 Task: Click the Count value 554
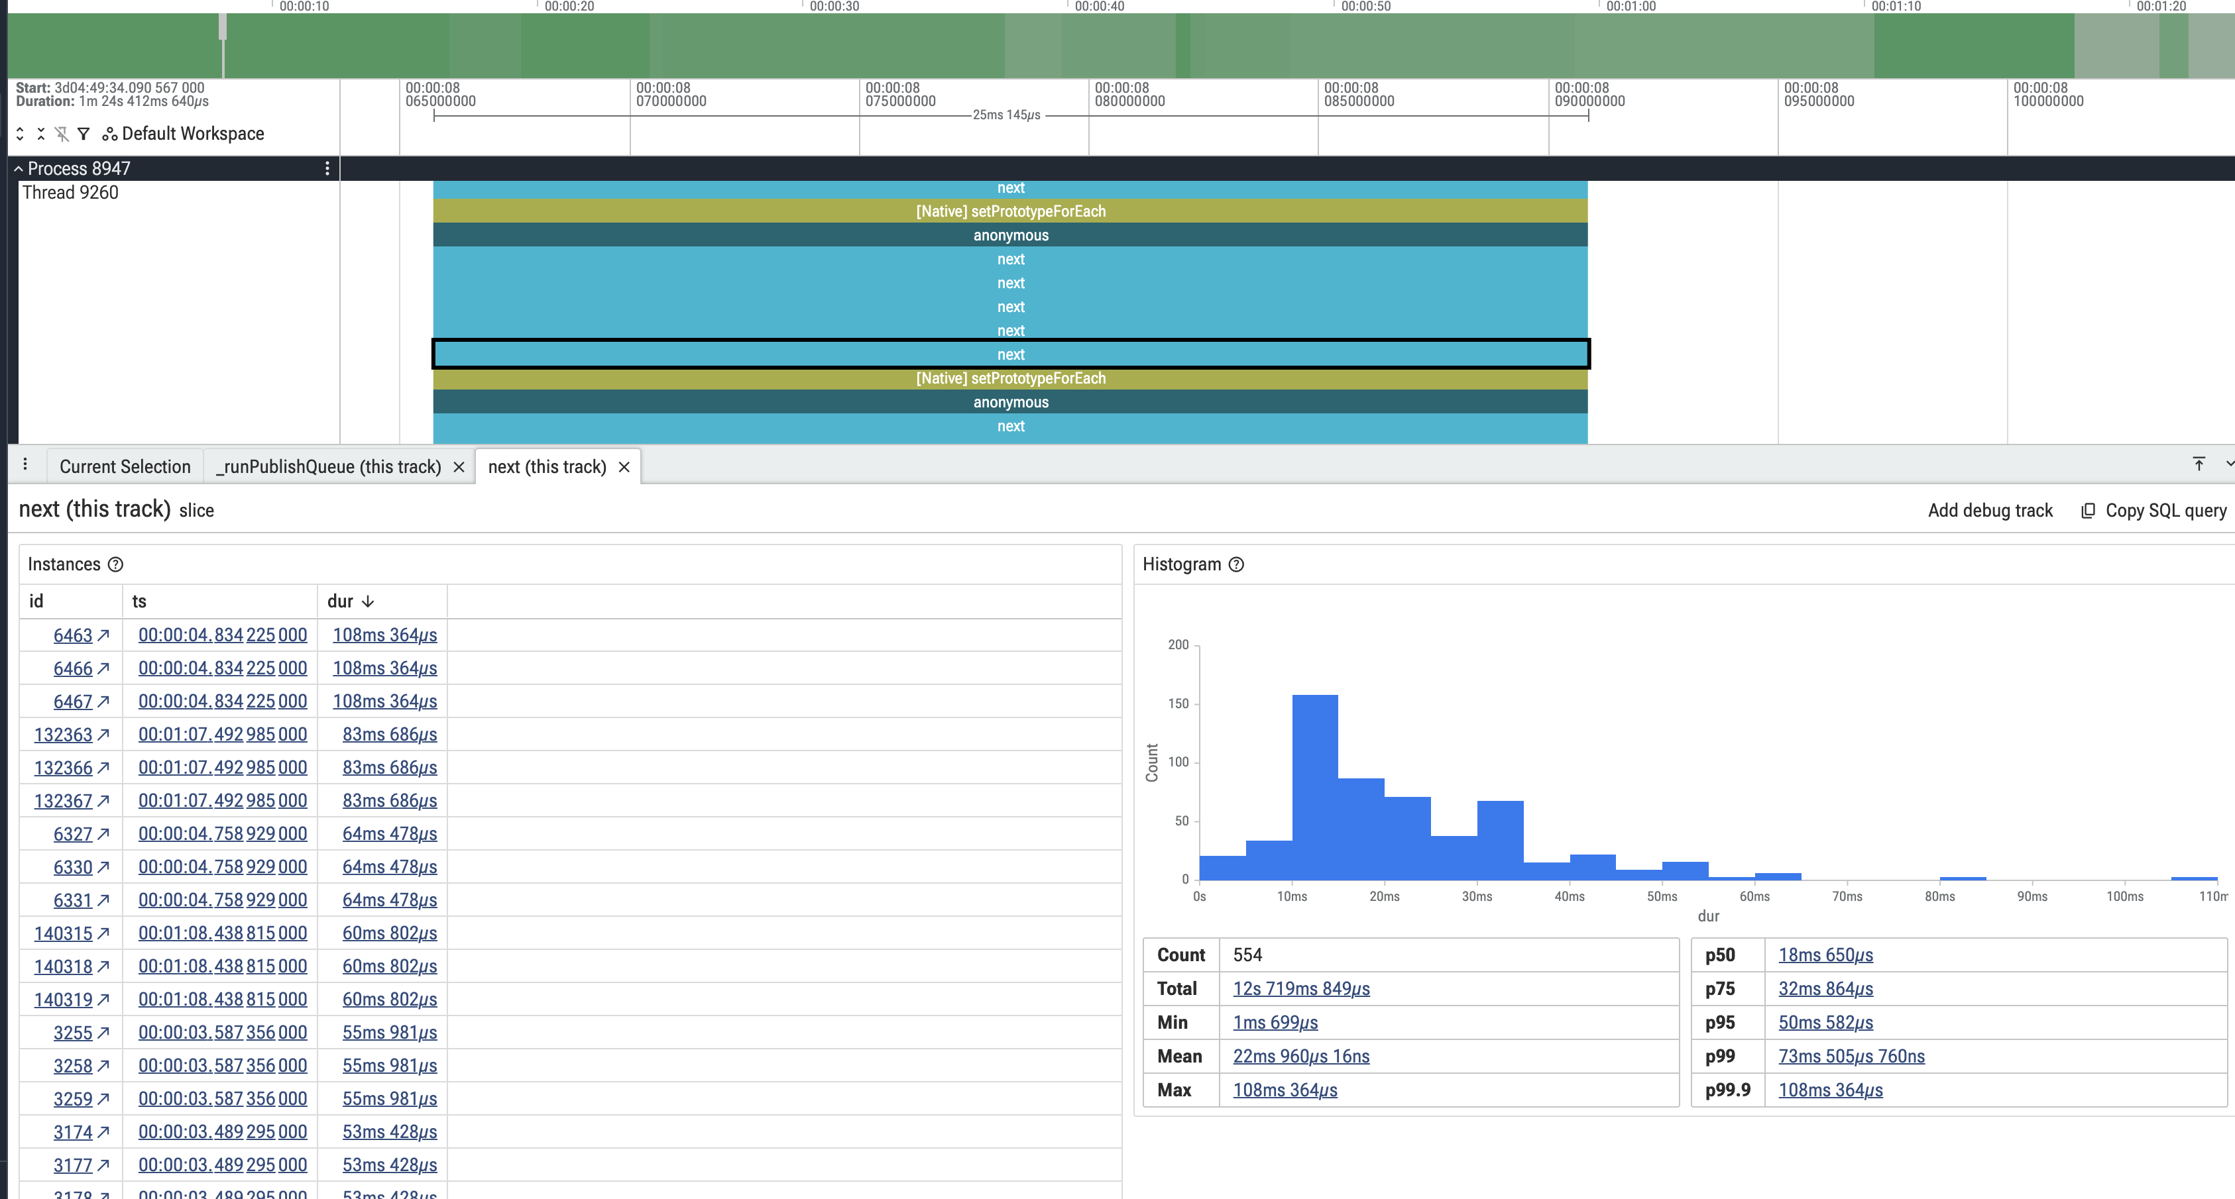(1247, 955)
